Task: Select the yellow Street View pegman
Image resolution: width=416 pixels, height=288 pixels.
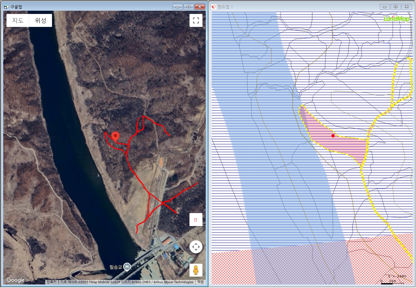Action: tap(196, 270)
